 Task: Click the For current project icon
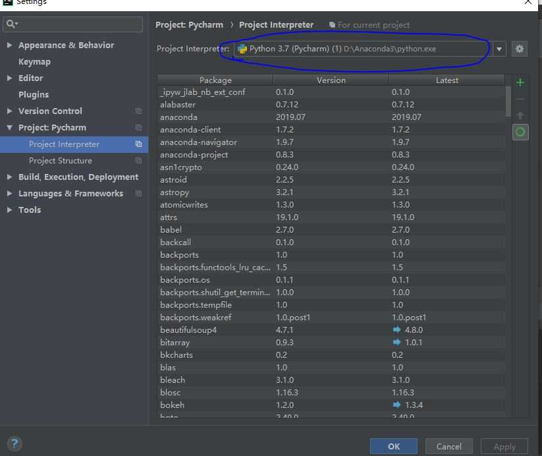coord(332,25)
